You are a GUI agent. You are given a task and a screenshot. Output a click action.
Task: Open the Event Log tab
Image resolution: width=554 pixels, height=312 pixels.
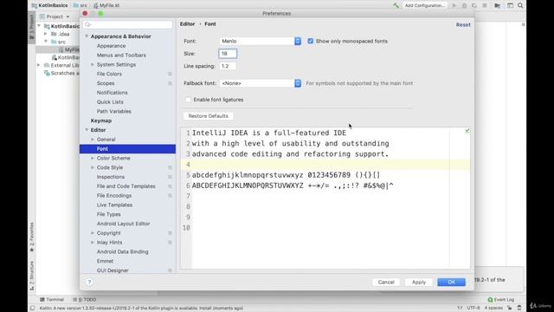501,300
